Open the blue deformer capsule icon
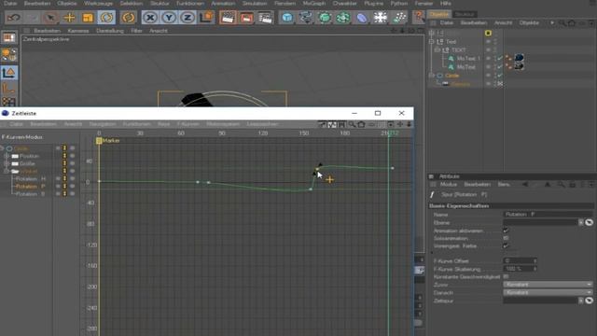This screenshot has height=336, width=597. pos(362,18)
